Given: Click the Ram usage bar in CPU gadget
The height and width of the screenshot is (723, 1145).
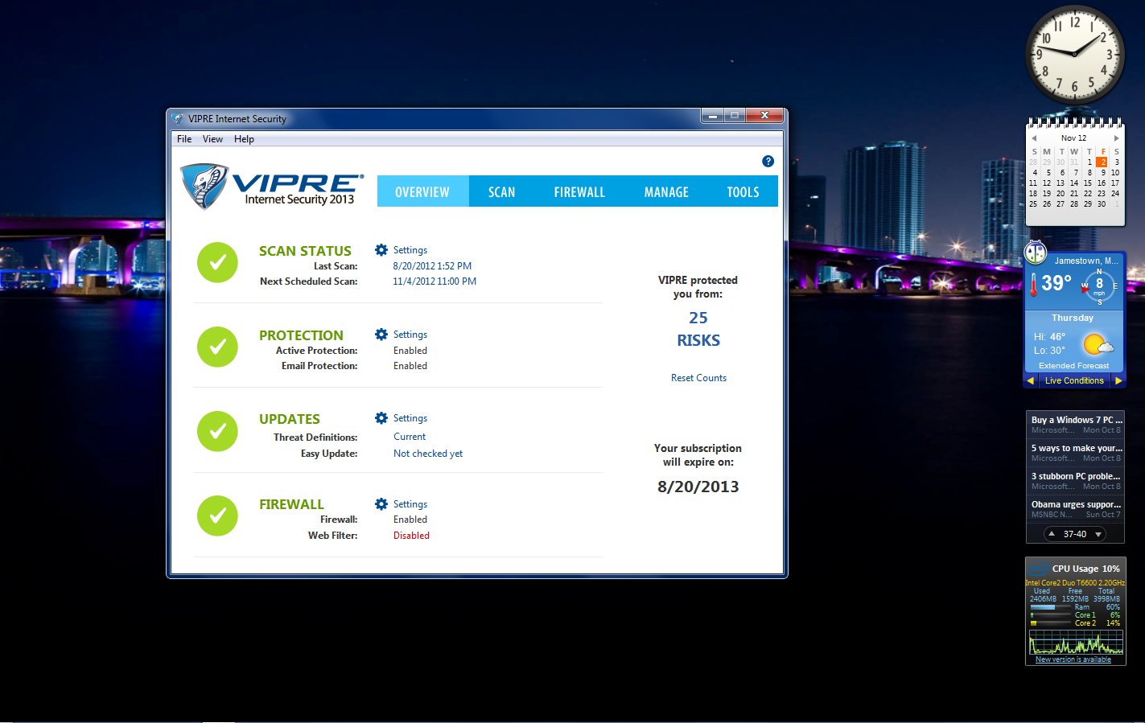Looking at the screenshot, I should coord(1051,607).
